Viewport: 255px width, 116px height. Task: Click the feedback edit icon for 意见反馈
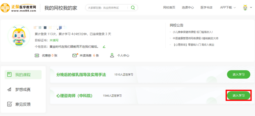(10, 104)
